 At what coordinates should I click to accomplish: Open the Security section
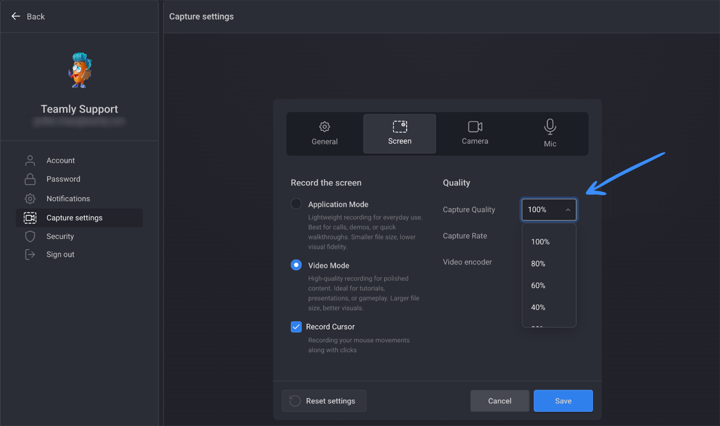coord(79,236)
